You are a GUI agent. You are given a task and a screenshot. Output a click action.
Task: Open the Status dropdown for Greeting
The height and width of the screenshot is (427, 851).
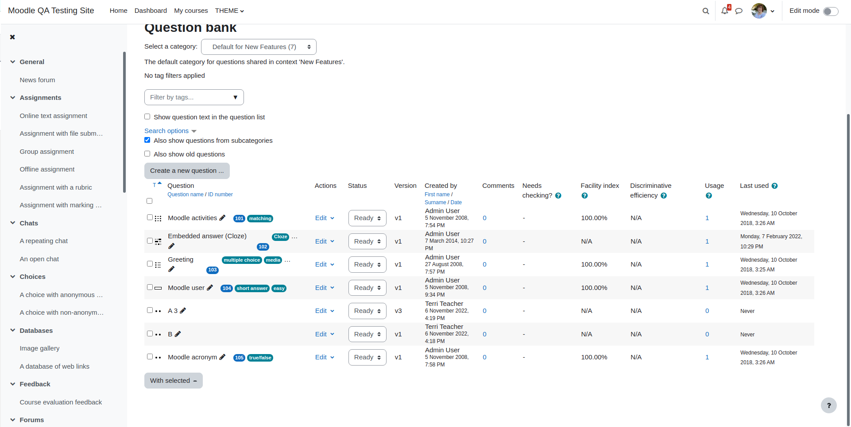point(367,264)
